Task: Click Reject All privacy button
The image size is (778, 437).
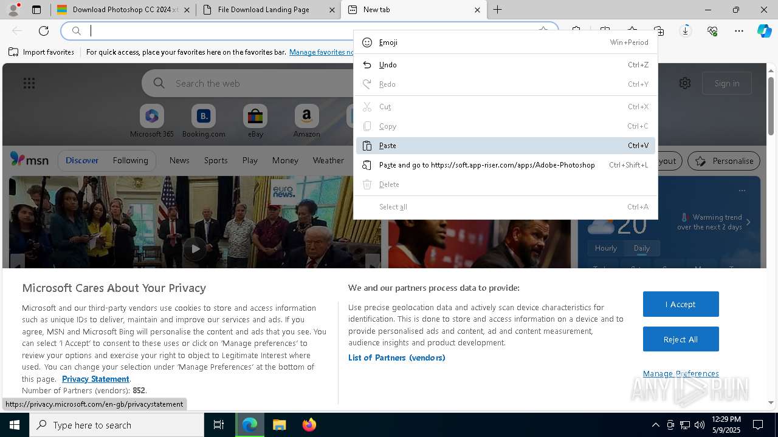Action: [x=681, y=339]
